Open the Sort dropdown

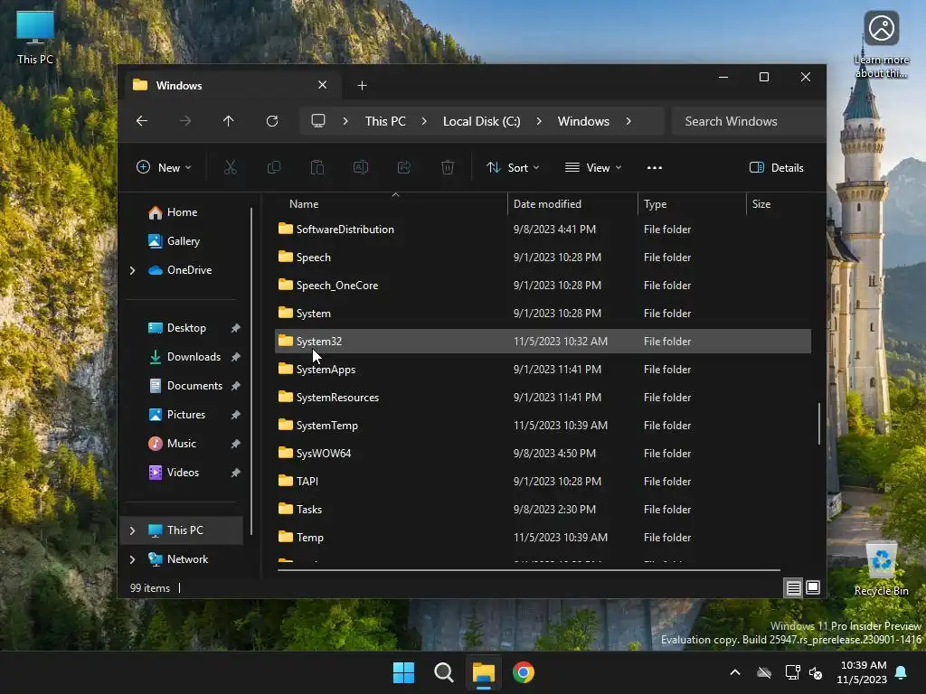coord(513,167)
